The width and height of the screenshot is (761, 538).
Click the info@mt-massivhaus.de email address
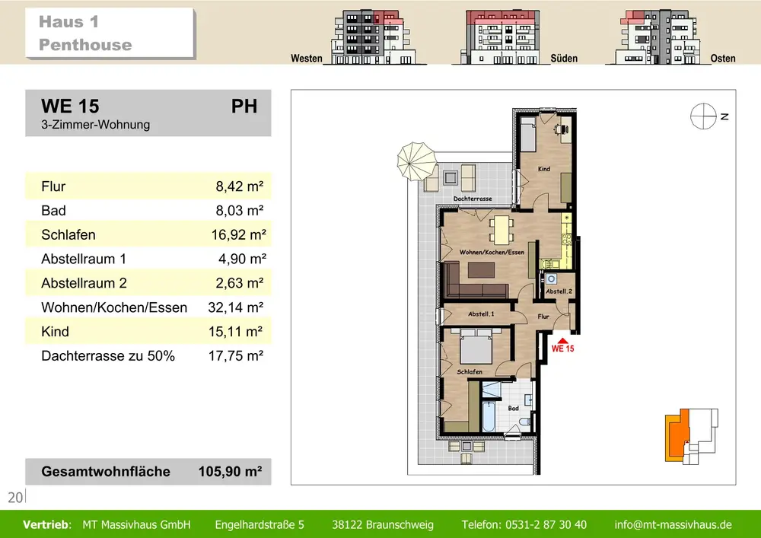click(x=673, y=524)
